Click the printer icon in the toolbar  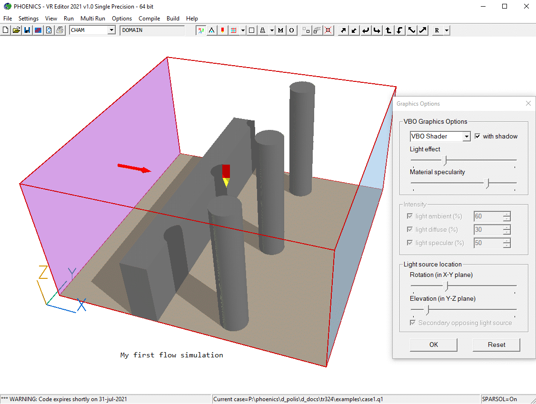[x=60, y=30]
